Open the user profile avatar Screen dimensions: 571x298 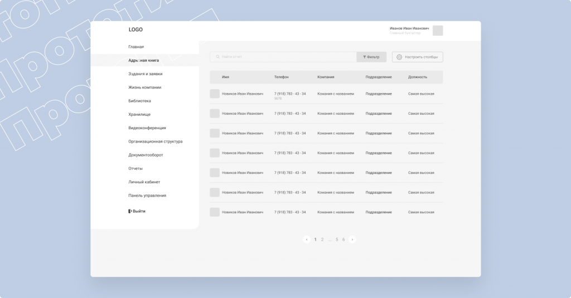pyautogui.click(x=438, y=31)
